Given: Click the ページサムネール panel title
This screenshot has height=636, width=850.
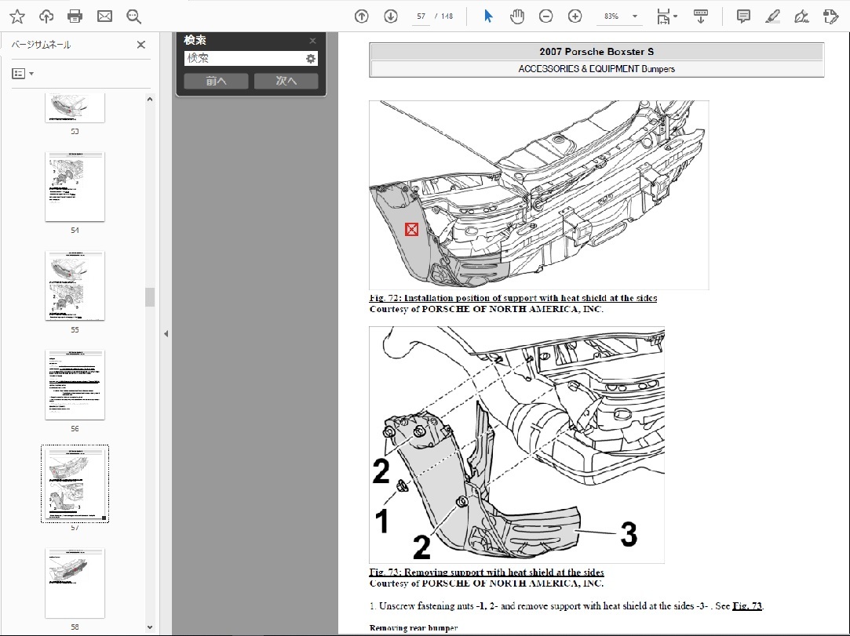Looking at the screenshot, I should pos(41,45).
